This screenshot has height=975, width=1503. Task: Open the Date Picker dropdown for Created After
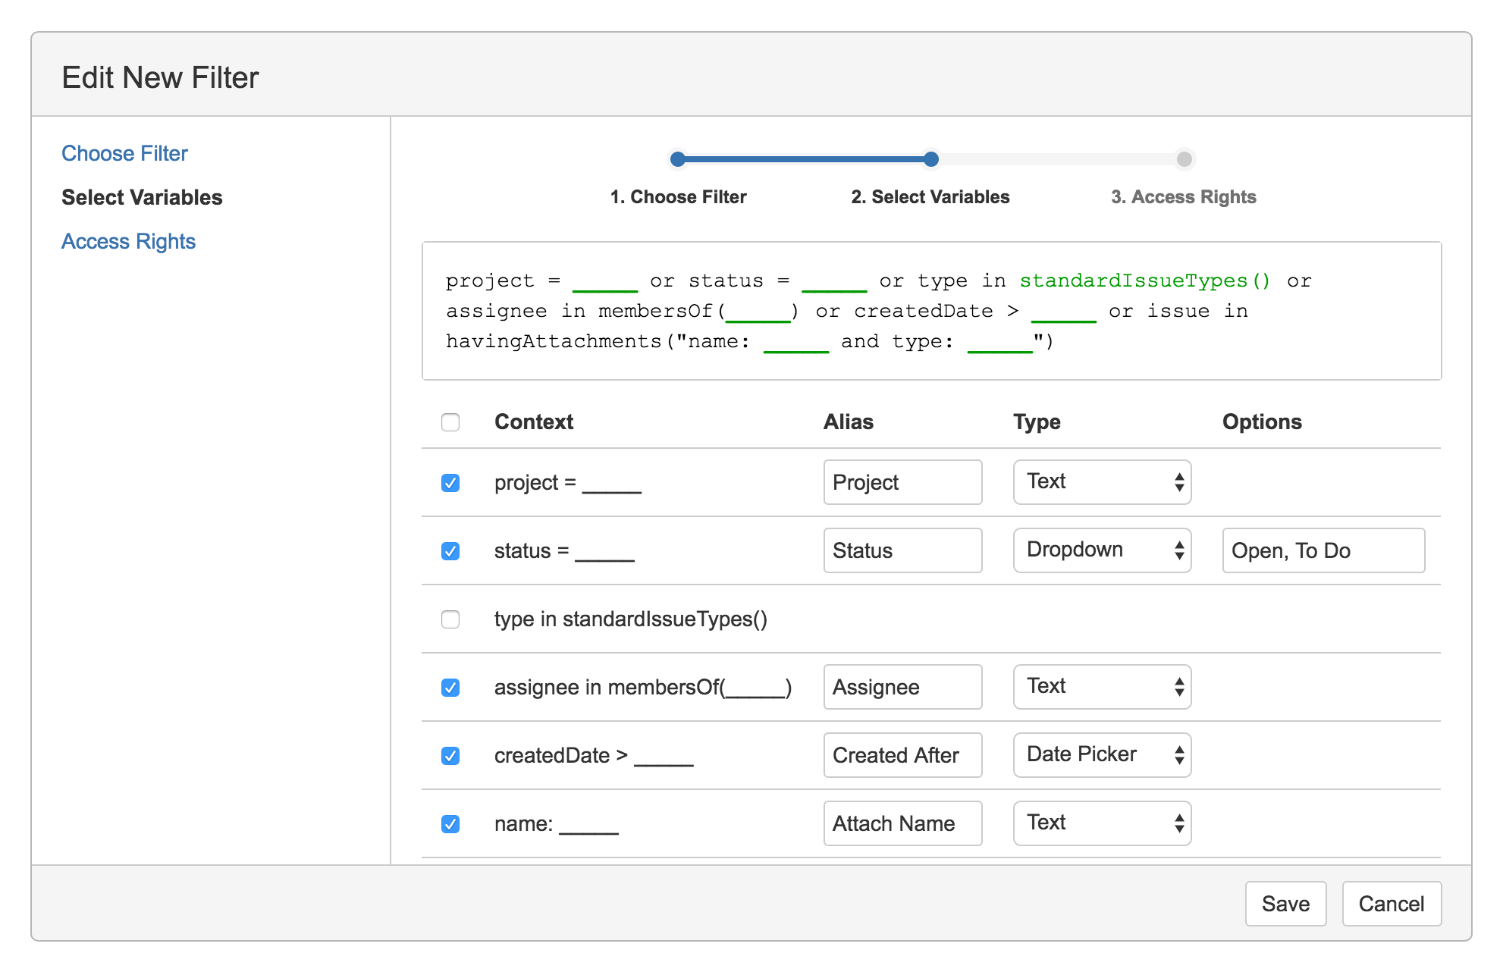pos(1101,754)
